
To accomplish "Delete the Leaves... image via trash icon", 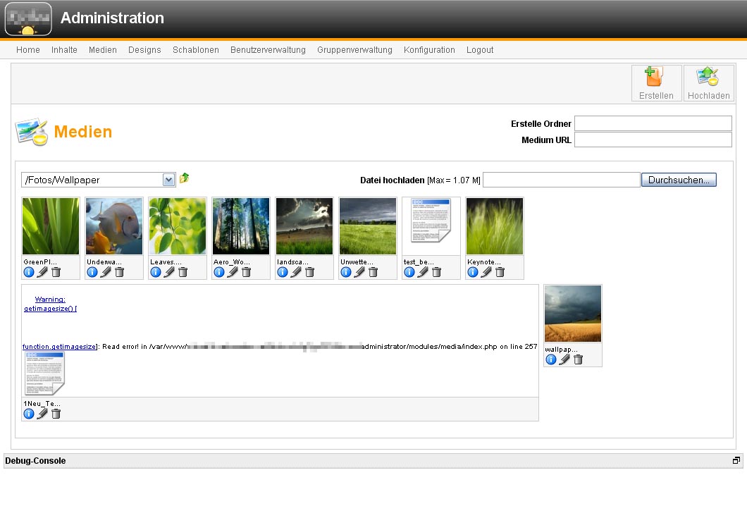I will coord(183,272).
